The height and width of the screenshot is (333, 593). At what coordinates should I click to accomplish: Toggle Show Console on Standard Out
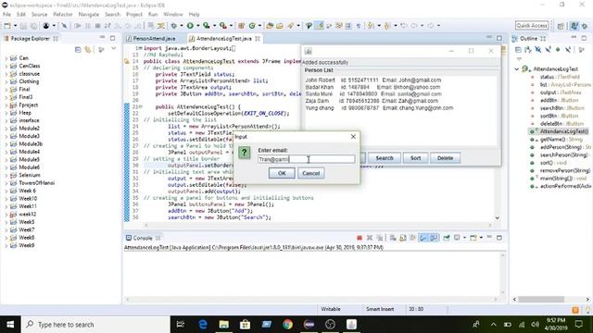[x=423, y=238]
